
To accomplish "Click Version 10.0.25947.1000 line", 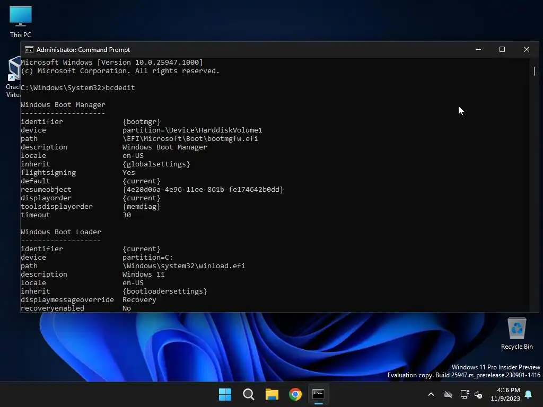I will click(x=112, y=63).
